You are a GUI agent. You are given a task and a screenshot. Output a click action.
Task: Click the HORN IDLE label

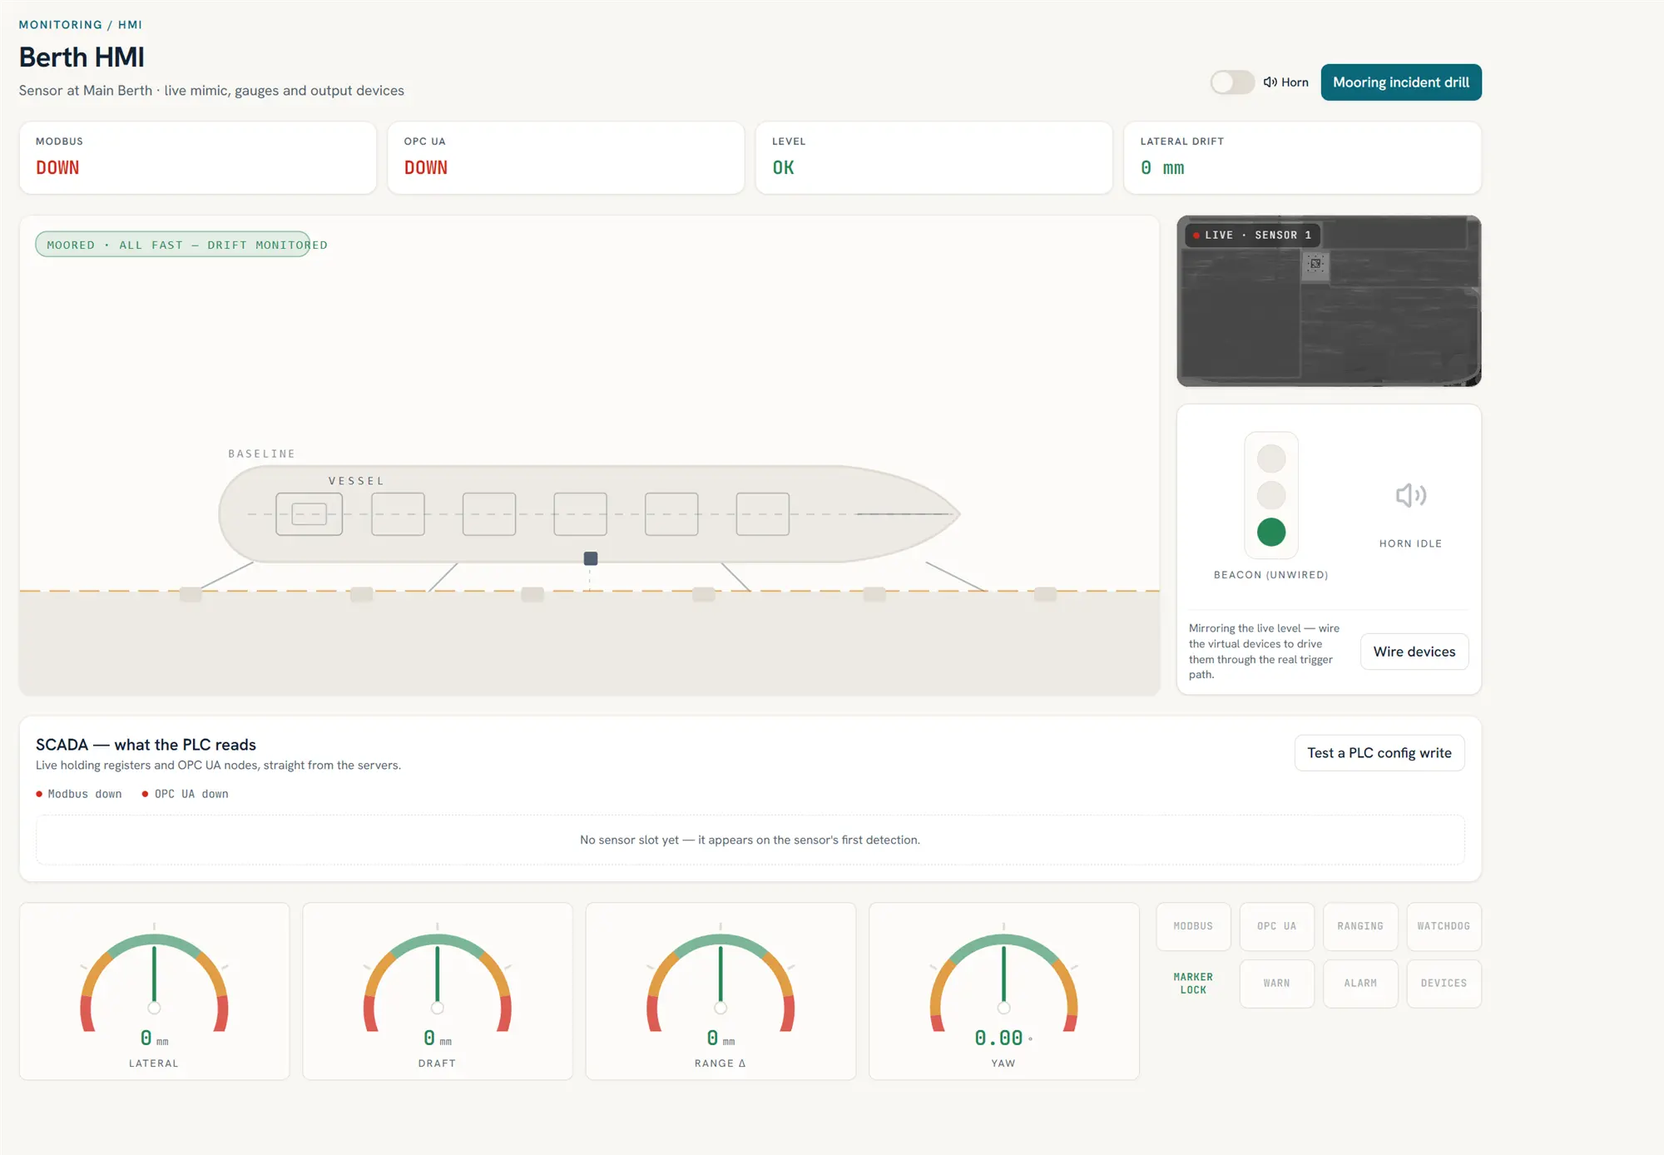1411,543
